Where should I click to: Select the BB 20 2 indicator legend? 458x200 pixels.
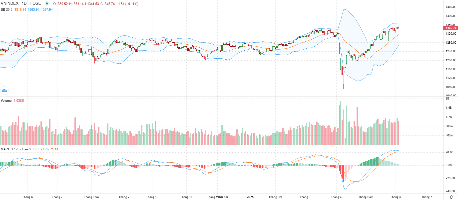pos(6,9)
